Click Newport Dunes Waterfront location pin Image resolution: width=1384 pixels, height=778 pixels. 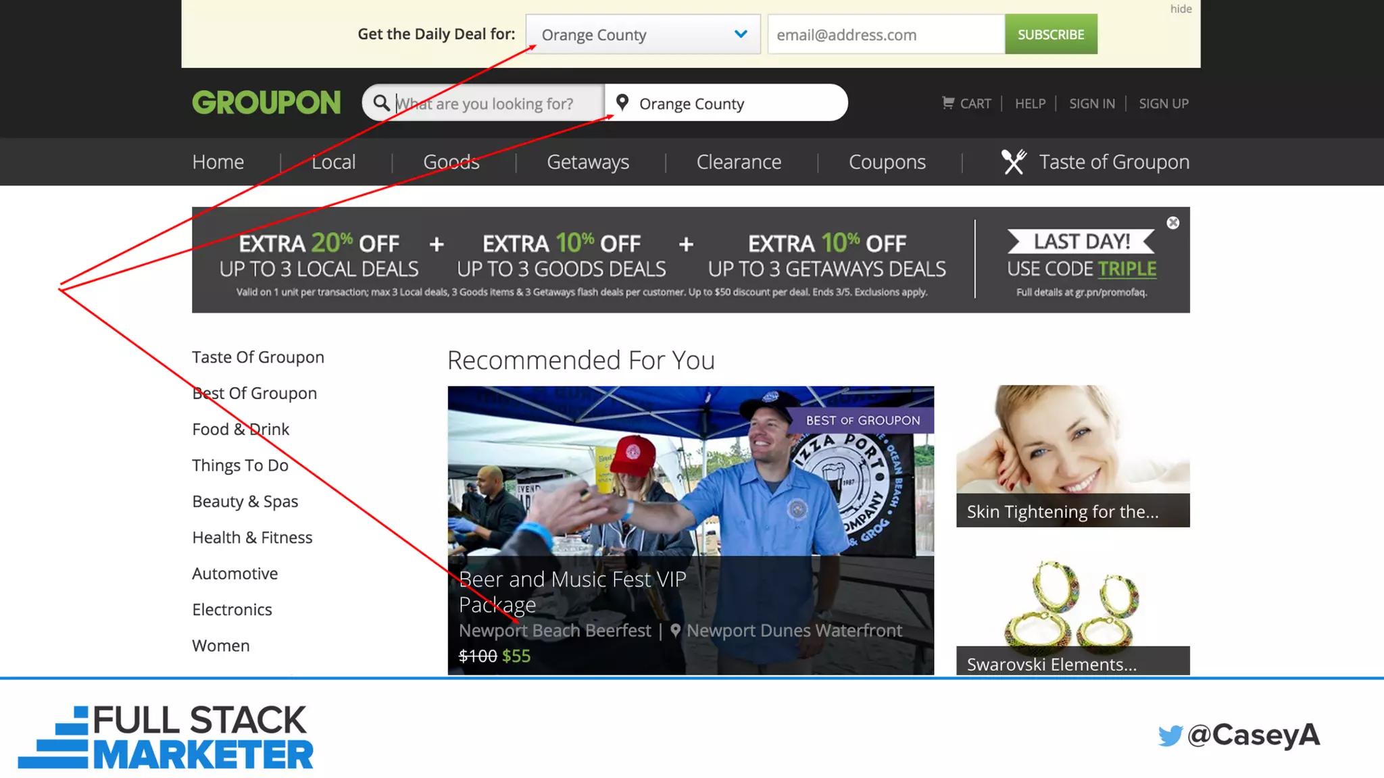[675, 630]
